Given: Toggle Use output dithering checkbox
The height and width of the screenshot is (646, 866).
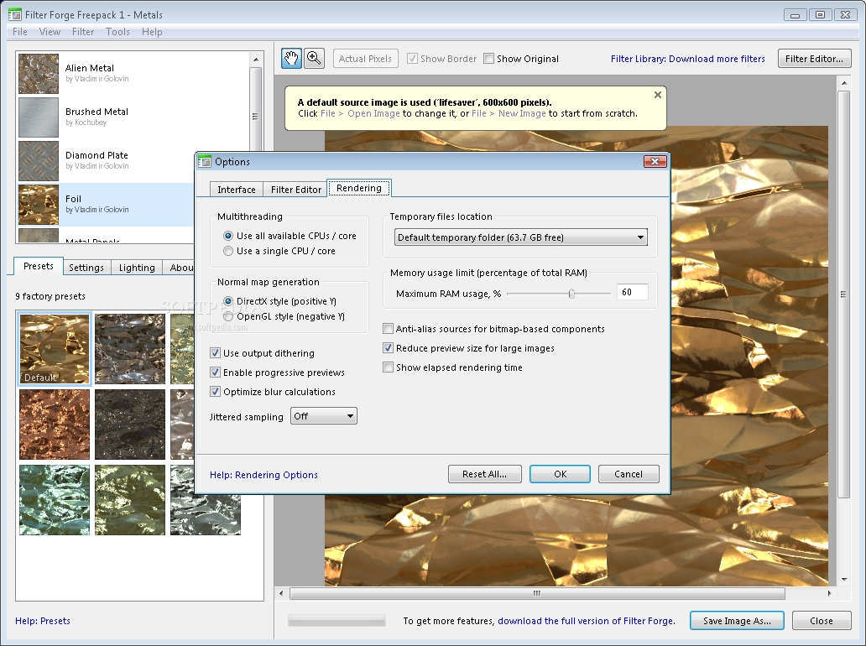Looking at the screenshot, I should pos(216,353).
